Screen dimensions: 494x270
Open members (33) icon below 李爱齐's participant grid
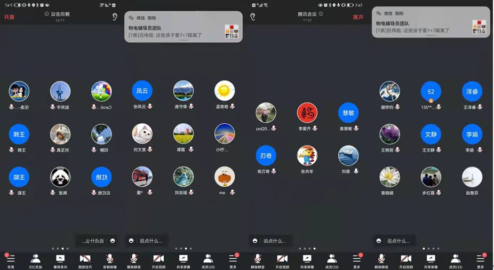[332, 260]
